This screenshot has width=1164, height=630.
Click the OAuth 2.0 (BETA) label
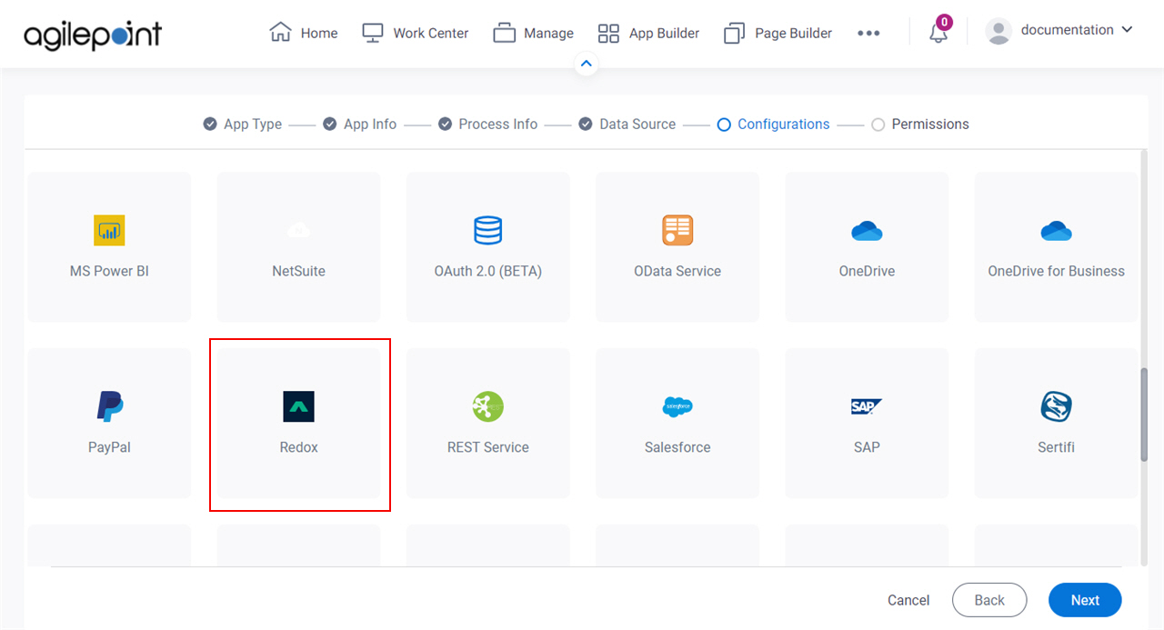click(488, 271)
